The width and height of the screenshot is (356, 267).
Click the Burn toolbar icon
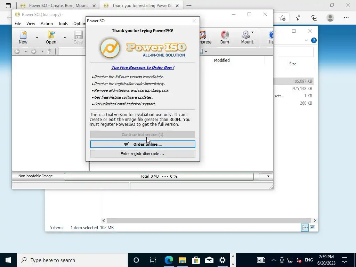coord(225,37)
